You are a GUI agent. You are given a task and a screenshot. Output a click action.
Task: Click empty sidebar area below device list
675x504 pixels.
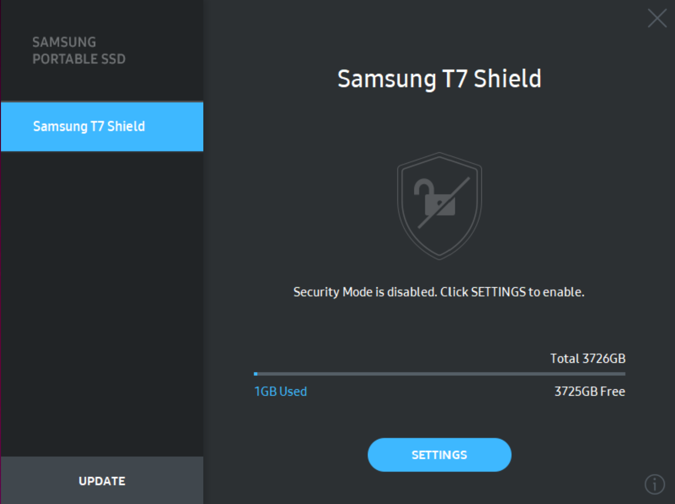[102, 304]
